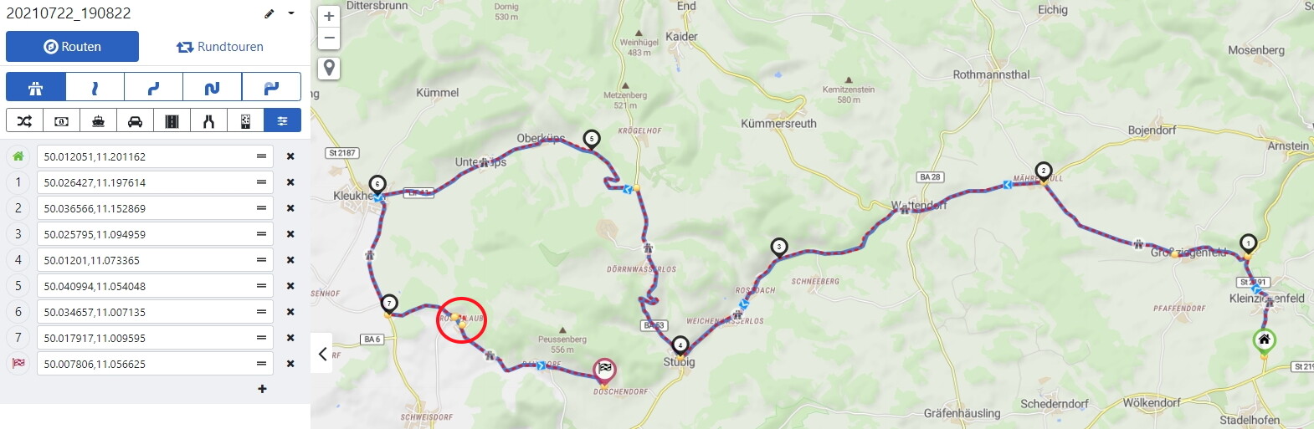This screenshot has width=1314, height=429.
Task: Edit route name with pencil icon
Action: pos(269,13)
